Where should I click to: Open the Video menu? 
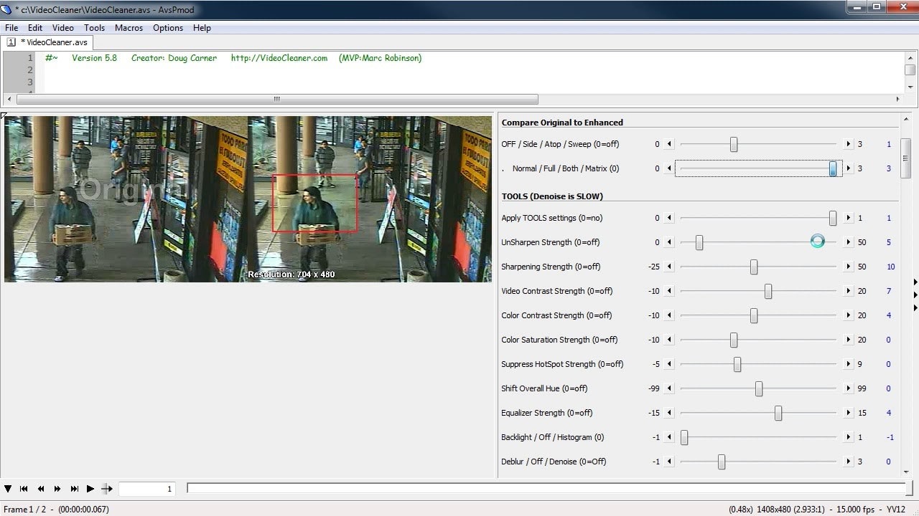pyautogui.click(x=63, y=28)
